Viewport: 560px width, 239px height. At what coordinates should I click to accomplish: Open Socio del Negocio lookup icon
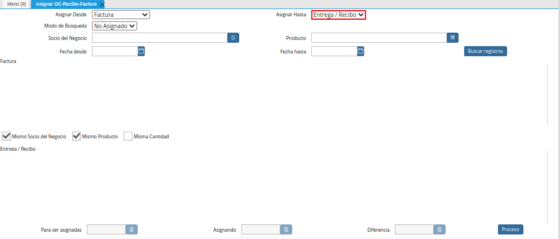coord(233,38)
